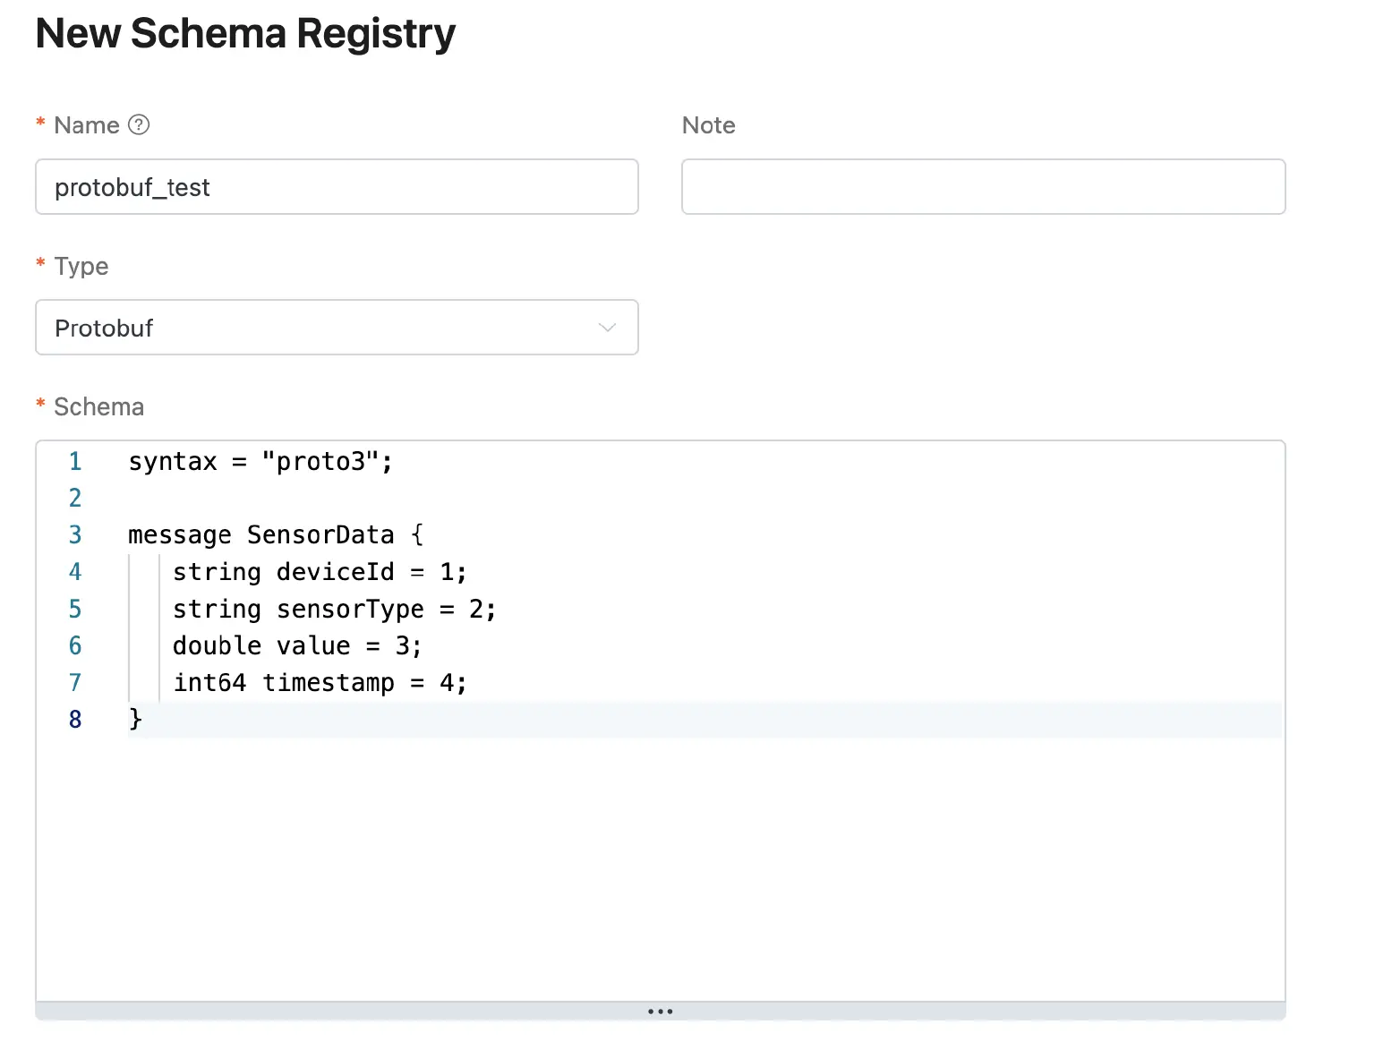Screen dimensions: 1375x1050
Task: Open the Type dropdown showing Protobuf
Action: click(337, 328)
